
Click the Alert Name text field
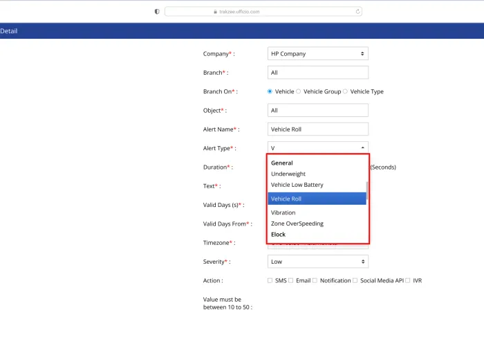click(317, 129)
